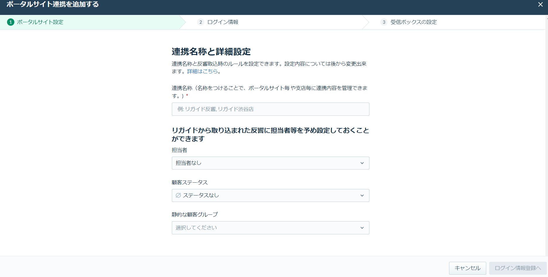Click the ログイン情報登録へ button
Screen dimensions: 548x277
[518, 268]
